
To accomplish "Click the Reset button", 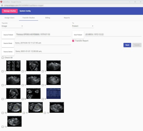I will click(x=127, y=45).
